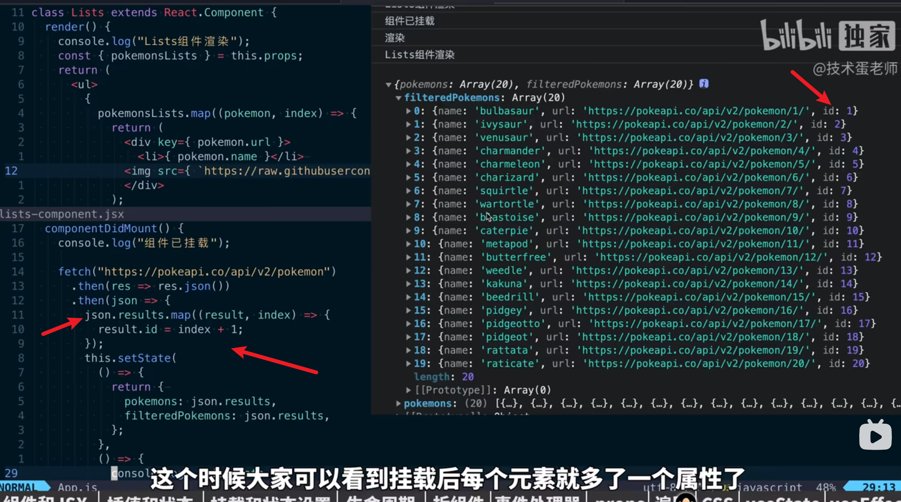Click the pokemonsLists.map((pokemon, index) line
This screenshot has height=502, width=901.
pos(227,113)
